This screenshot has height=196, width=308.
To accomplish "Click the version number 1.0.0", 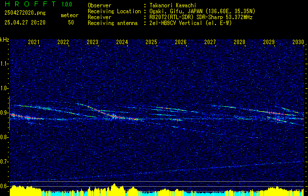I will (67, 4).
